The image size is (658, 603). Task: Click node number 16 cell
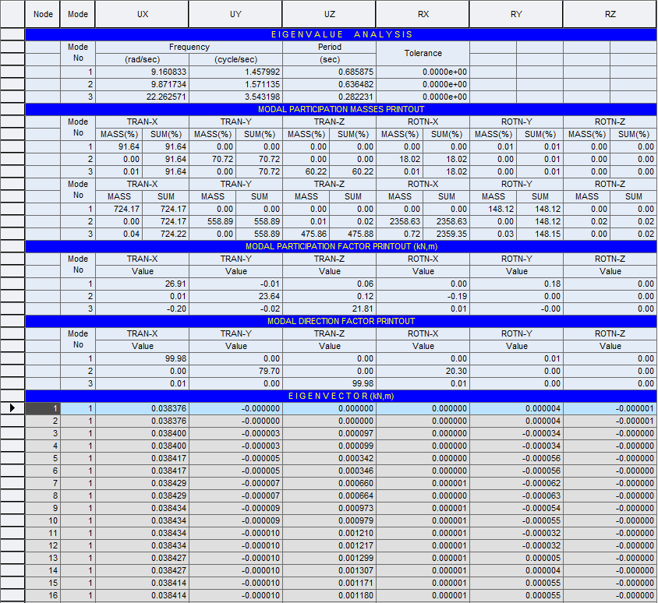[43, 595]
